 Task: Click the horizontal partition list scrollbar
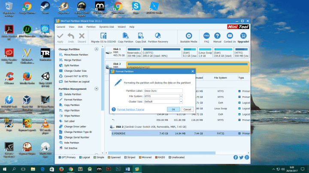(x=162, y=153)
